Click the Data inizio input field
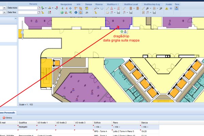204x136 pixels. (28, 8)
